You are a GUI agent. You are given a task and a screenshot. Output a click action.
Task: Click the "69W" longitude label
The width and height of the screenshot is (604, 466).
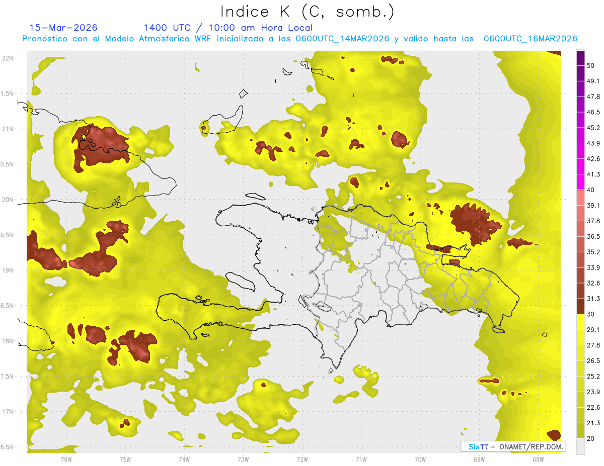click(x=479, y=459)
